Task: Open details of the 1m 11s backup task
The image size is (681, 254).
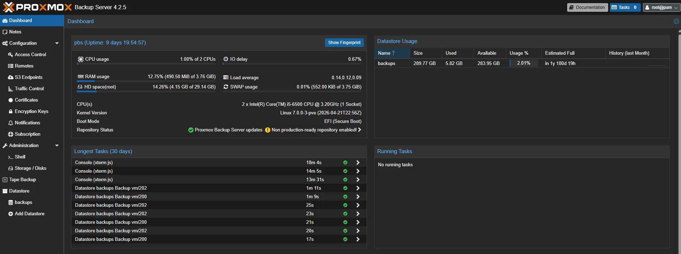Action: tap(358, 188)
